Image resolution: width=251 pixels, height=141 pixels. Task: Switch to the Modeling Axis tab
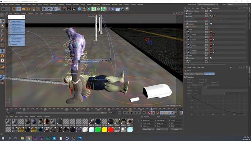pyautogui.click(x=189, y=74)
